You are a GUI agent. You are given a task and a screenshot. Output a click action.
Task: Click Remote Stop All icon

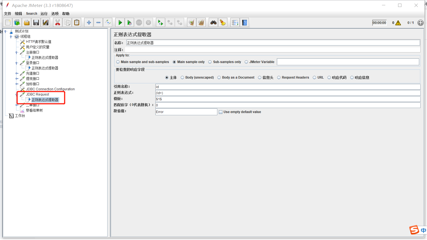click(170, 22)
